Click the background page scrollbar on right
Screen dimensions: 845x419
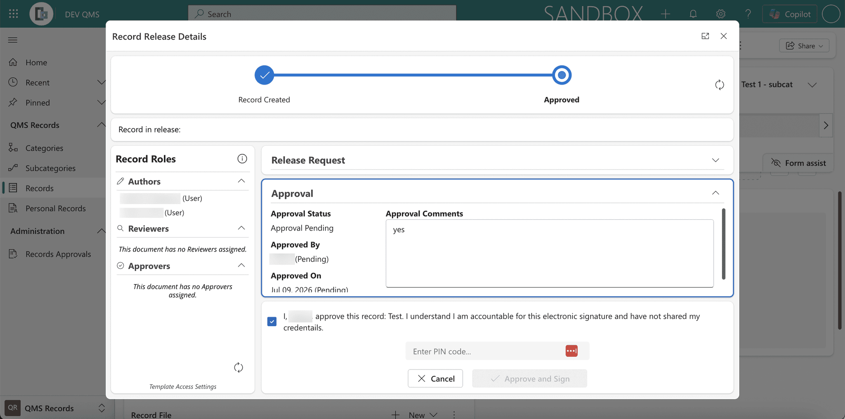point(840,260)
